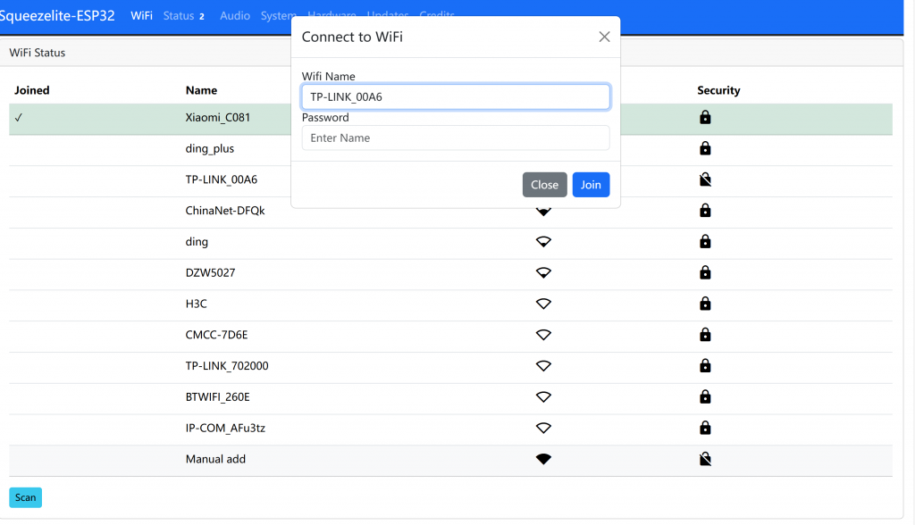Switch to the WiFi tab
The height and width of the screenshot is (525, 915).
(x=141, y=16)
